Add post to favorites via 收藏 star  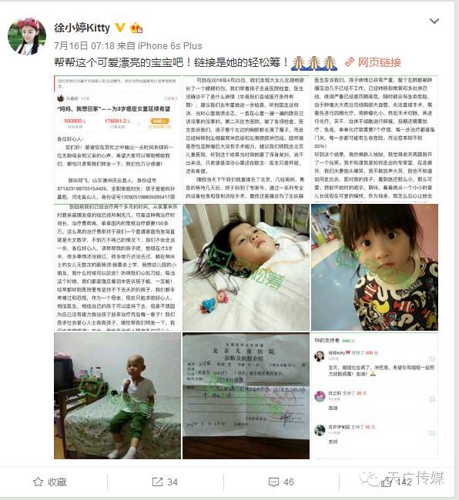(50, 482)
